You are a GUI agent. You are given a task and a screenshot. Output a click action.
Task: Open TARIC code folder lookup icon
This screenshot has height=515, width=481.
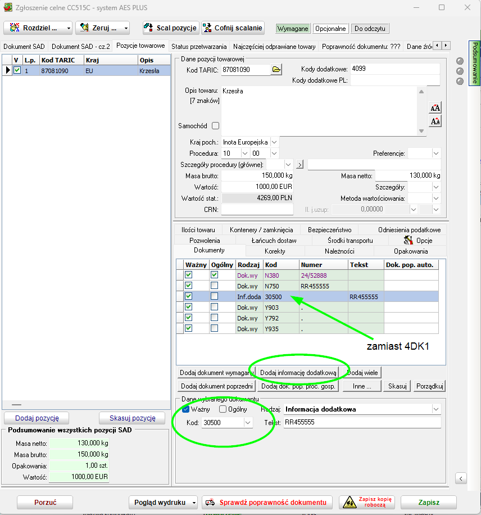coord(276,70)
